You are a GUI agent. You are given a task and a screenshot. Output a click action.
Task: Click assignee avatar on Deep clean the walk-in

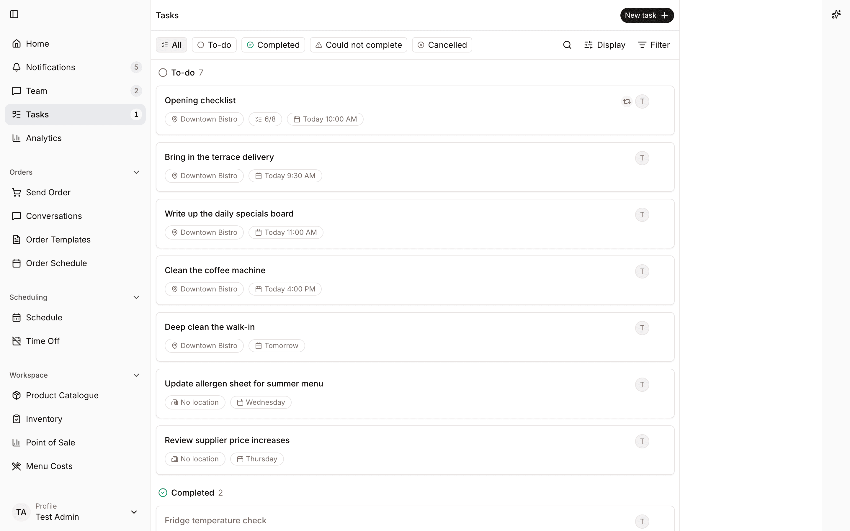642,328
